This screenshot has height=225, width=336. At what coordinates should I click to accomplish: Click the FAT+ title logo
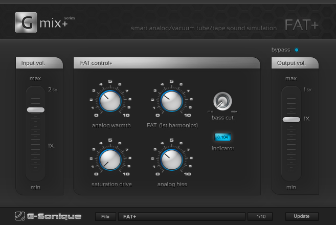tap(302, 25)
